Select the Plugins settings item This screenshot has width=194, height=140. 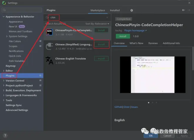[x=22, y=76]
